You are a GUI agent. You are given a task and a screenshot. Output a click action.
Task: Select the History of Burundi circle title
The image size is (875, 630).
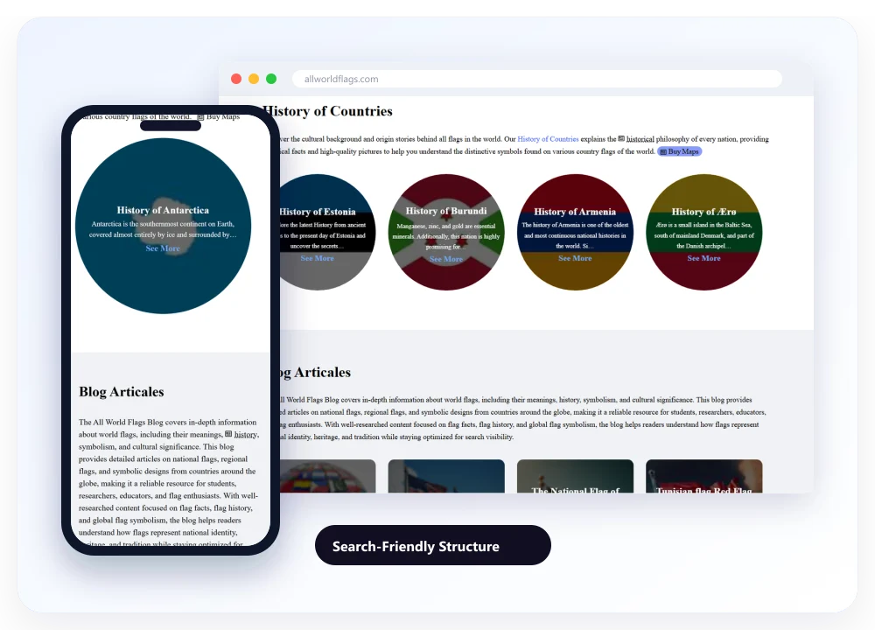point(446,211)
